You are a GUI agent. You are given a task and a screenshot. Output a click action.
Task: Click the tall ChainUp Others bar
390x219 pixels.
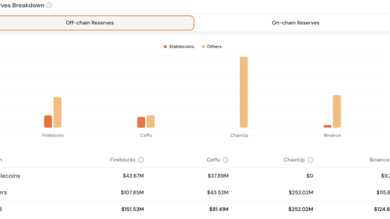point(244,92)
